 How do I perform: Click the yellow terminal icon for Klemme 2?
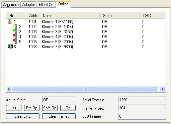pyautogui.click(x=15, y=26)
